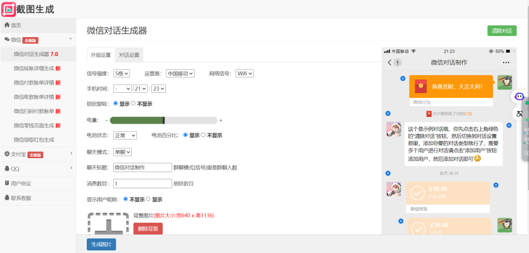This screenshot has width=529, height=253.
Task: Open 微信付款账单详情 in sidebar
Action: coord(37,83)
